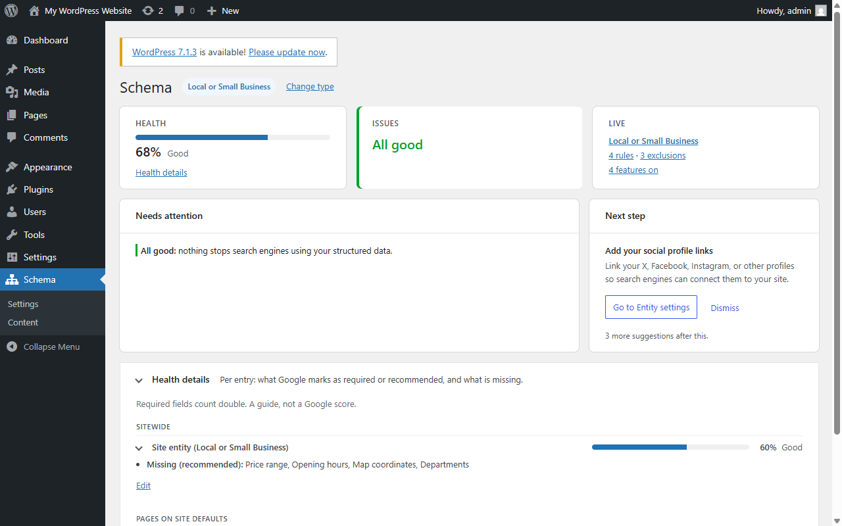
Task: Click the plus icon for New
Action: coord(211,11)
